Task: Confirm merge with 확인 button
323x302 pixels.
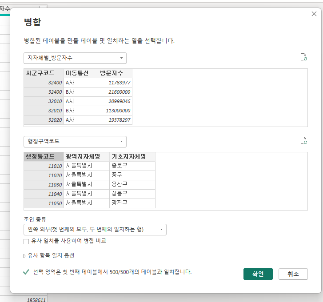Action: pyautogui.click(x=258, y=274)
